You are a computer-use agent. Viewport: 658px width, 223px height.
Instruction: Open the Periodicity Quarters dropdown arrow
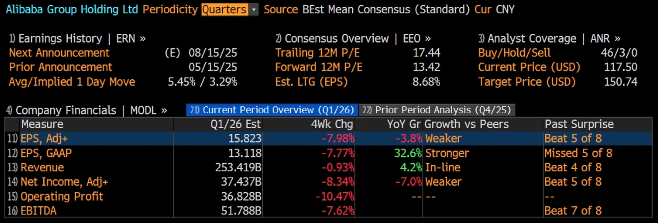coord(254,10)
